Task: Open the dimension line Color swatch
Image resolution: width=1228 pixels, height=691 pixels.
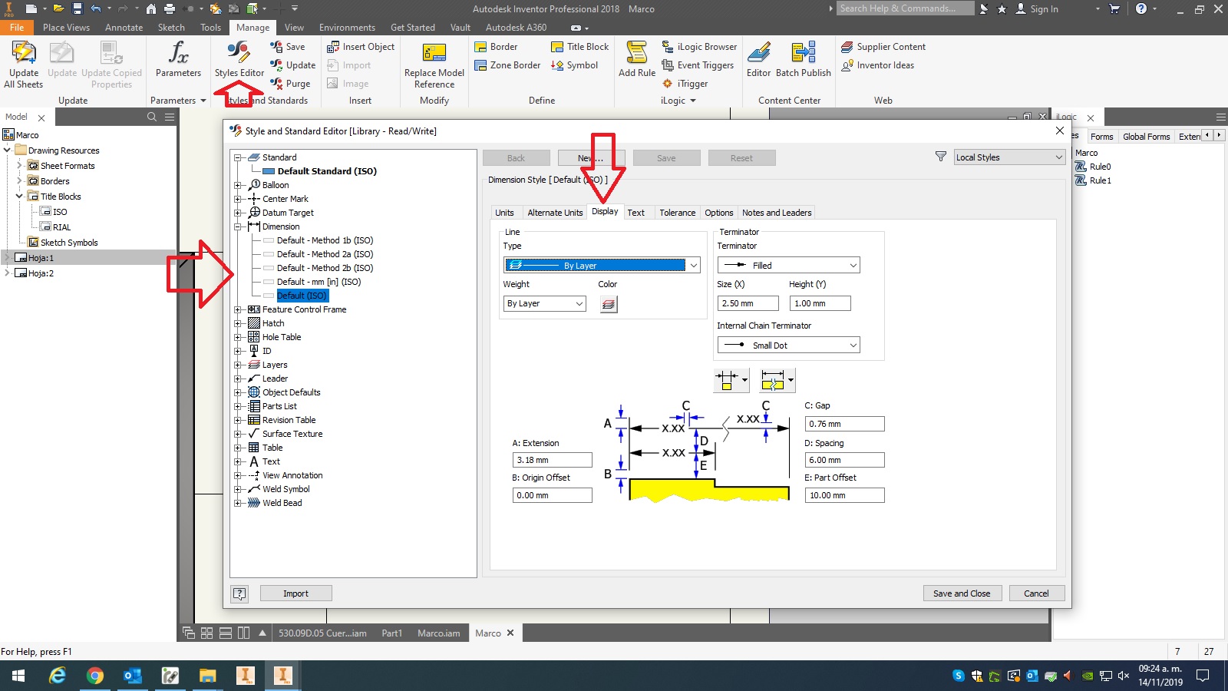Action: [609, 304]
